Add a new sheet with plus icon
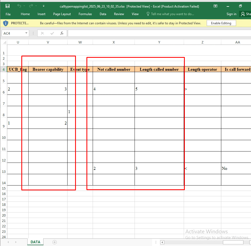Viewport: 251px width, 246px height. click(x=55, y=242)
